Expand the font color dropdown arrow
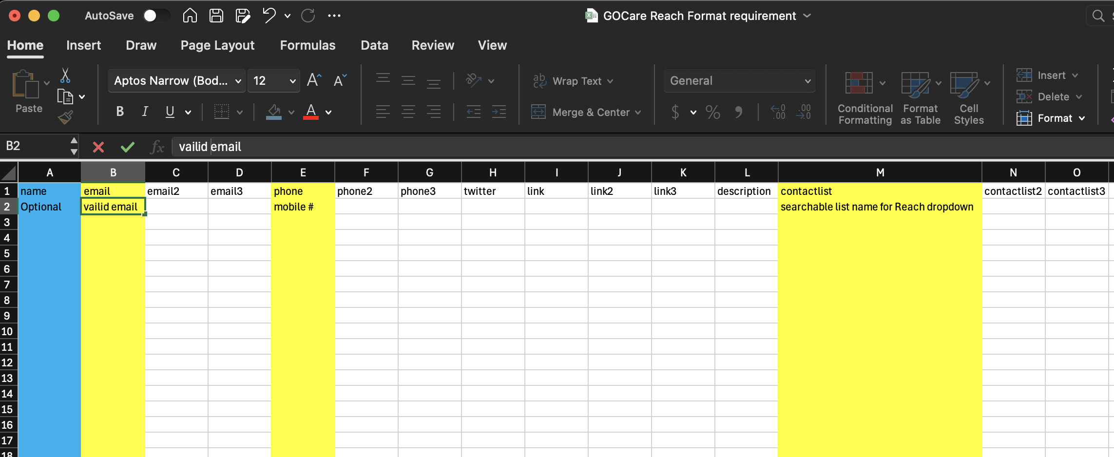The height and width of the screenshot is (457, 1114). [328, 112]
